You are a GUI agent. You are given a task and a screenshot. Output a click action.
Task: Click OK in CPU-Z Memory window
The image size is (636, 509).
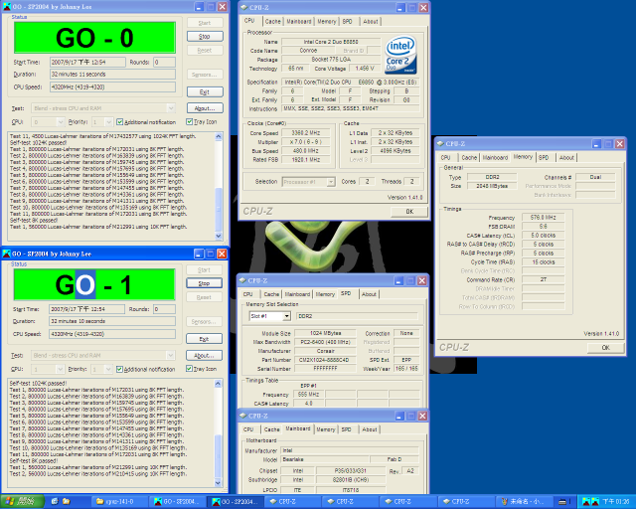pos(605,347)
